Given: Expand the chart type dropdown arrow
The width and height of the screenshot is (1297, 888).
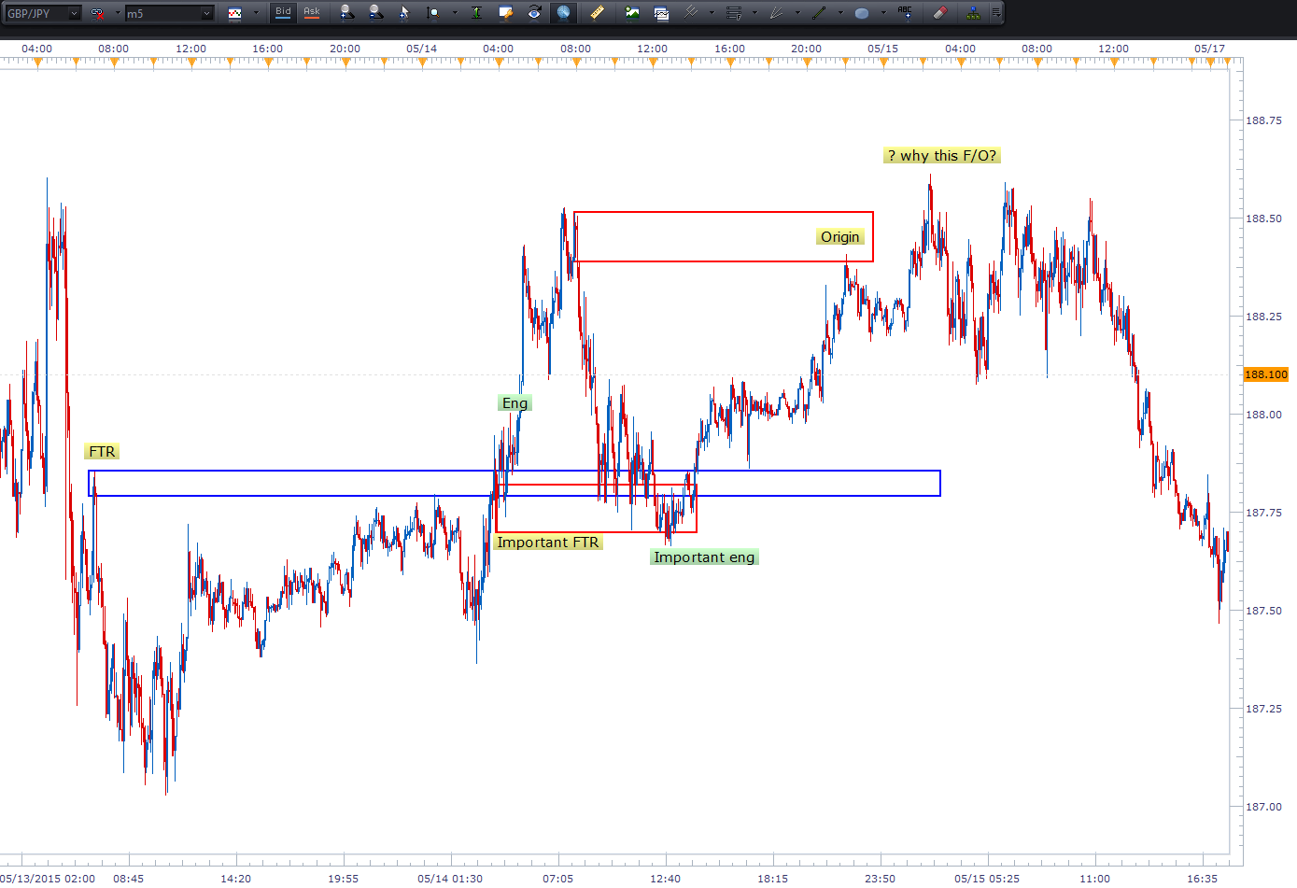Looking at the screenshot, I should point(256,13).
